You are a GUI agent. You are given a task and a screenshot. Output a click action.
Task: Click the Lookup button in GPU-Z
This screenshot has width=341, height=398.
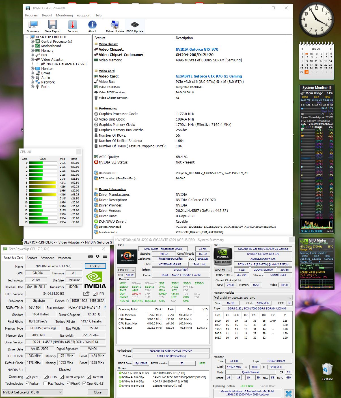click(x=95, y=266)
